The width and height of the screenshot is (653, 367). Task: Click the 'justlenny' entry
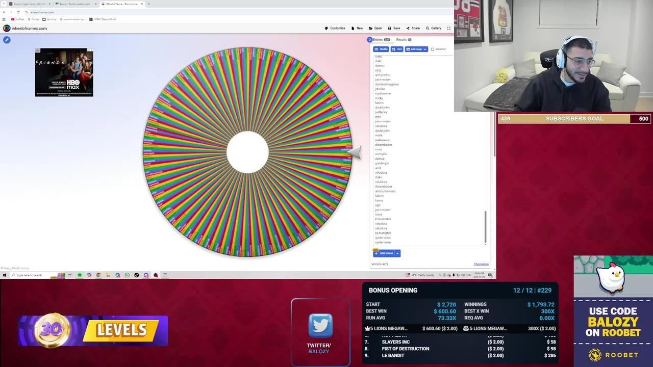coord(381,112)
